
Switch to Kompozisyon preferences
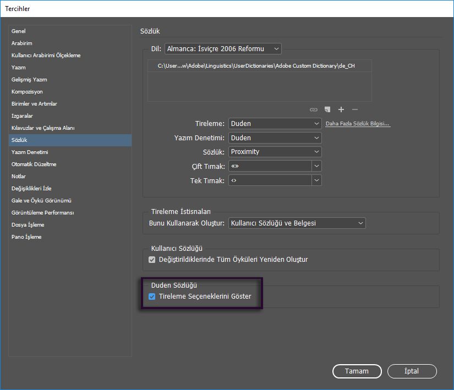70,92
